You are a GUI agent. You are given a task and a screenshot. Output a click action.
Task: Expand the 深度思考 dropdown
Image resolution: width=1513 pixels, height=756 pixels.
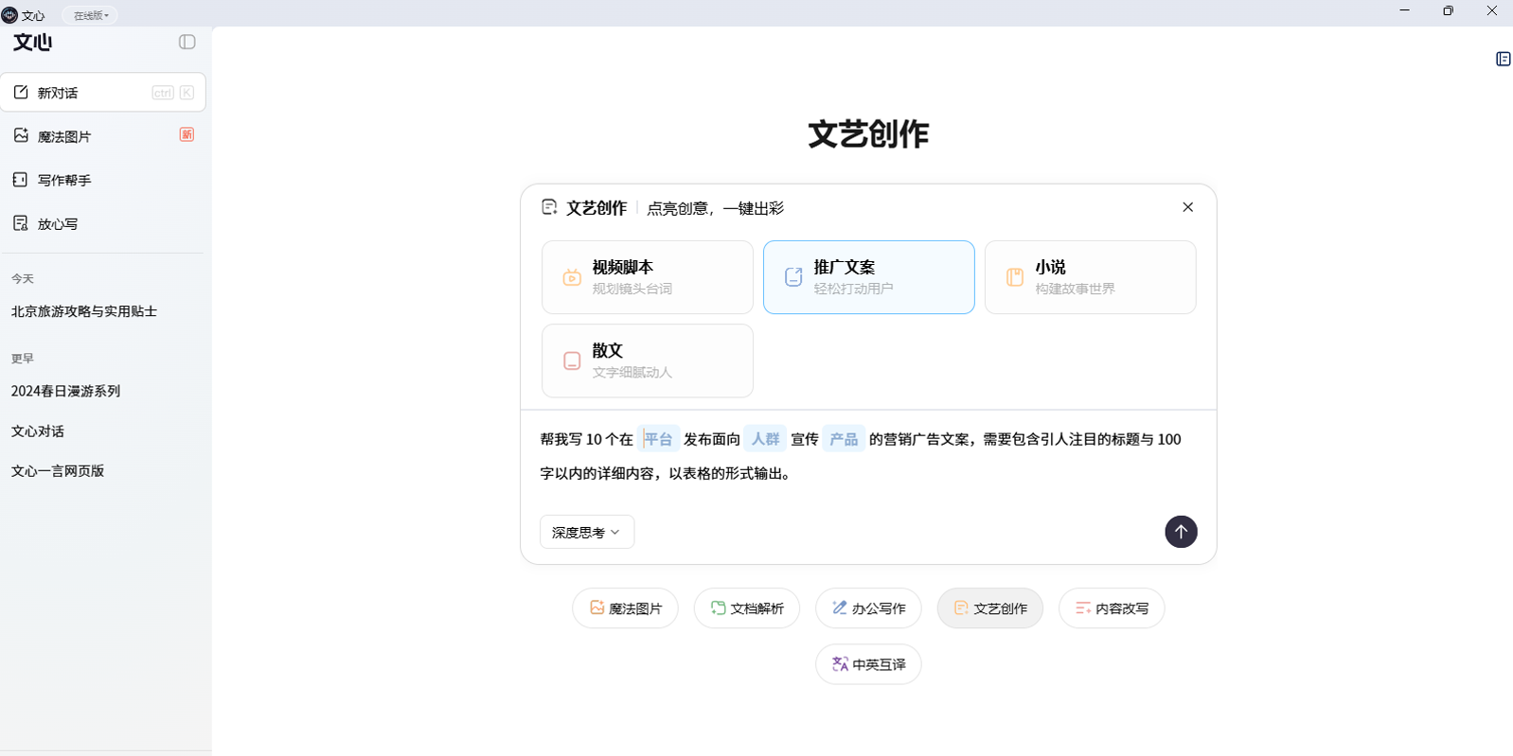tap(586, 532)
